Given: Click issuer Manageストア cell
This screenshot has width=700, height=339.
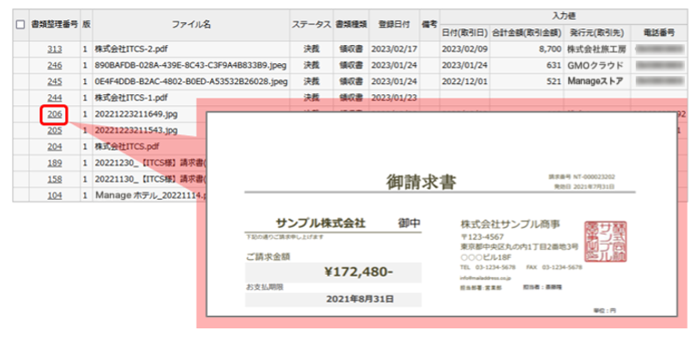Looking at the screenshot, I should [597, 82].
